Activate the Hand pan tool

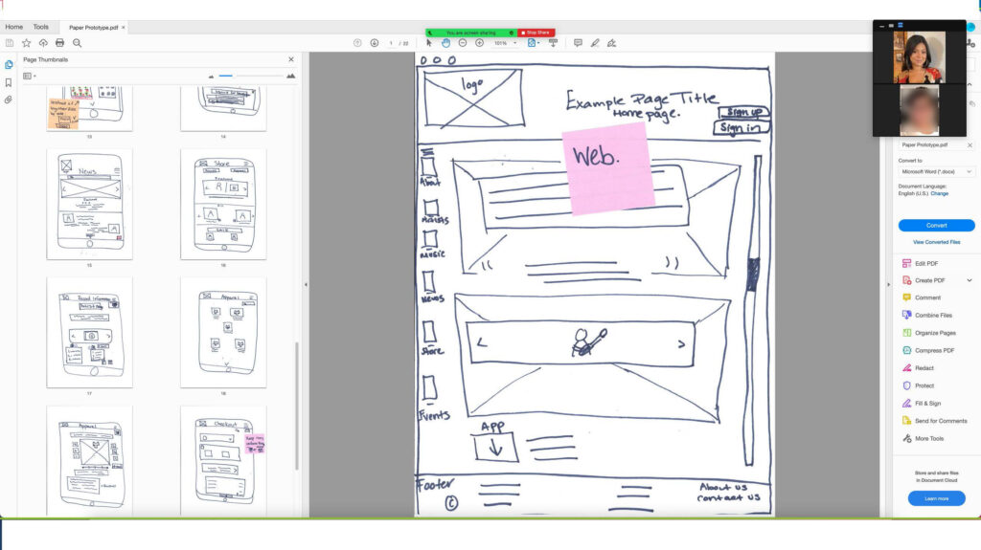445,43
